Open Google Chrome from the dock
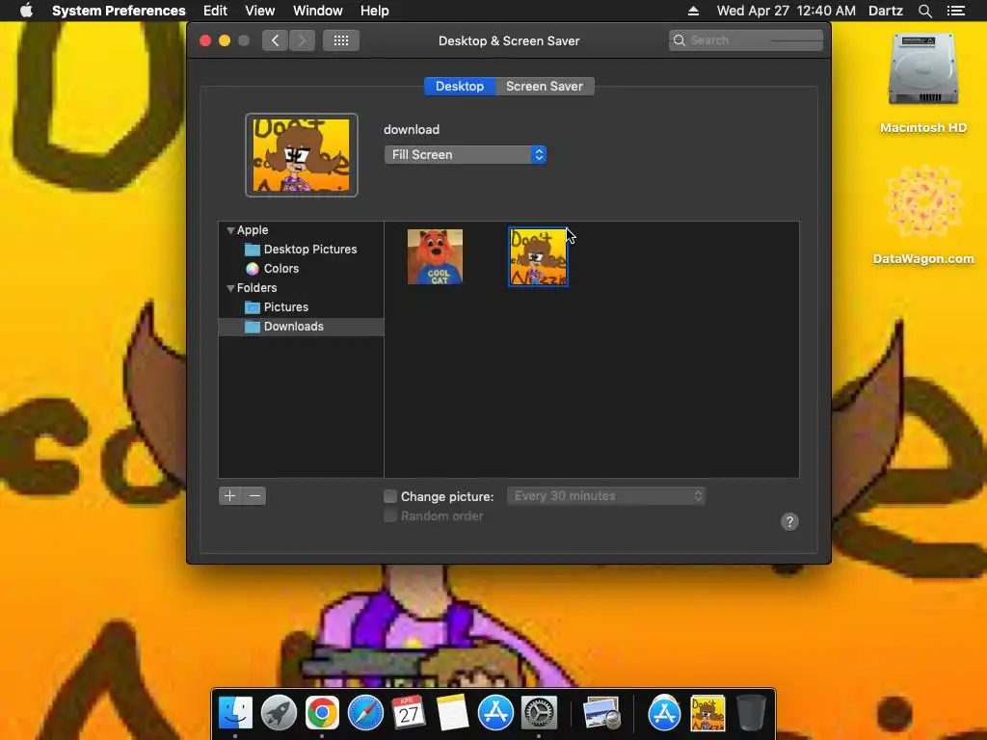 point(322,713)
